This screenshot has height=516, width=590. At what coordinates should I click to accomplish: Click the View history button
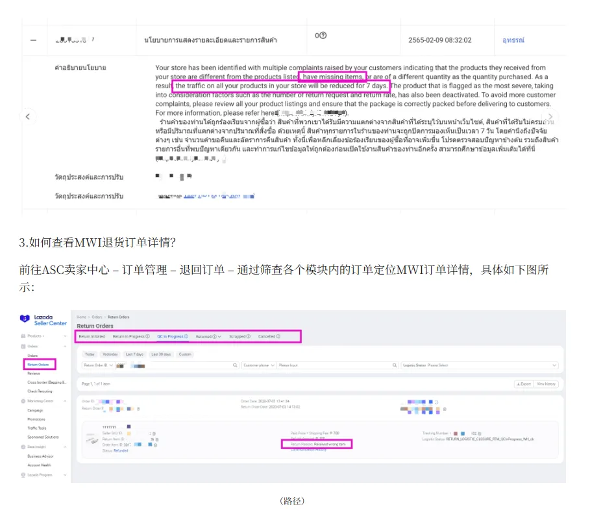click(545, 383)
